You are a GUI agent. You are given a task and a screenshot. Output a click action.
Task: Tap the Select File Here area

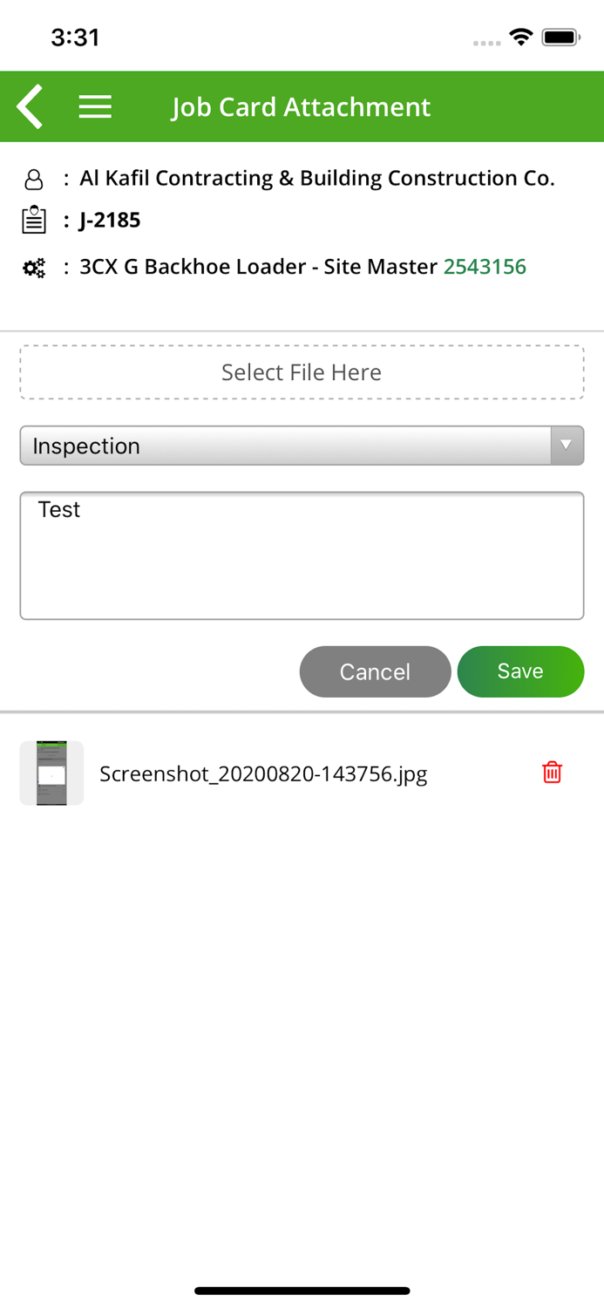point(302,372)
